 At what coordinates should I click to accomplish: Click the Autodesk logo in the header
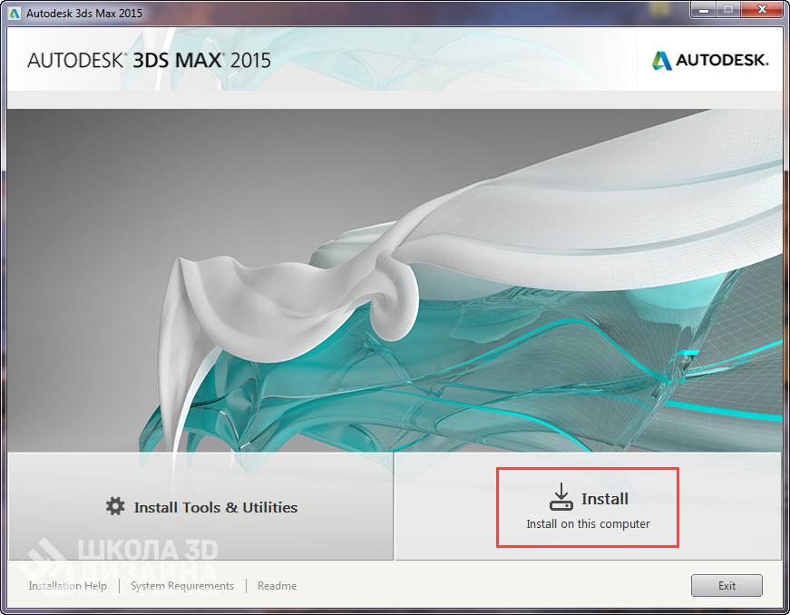[x=710, y=61]
